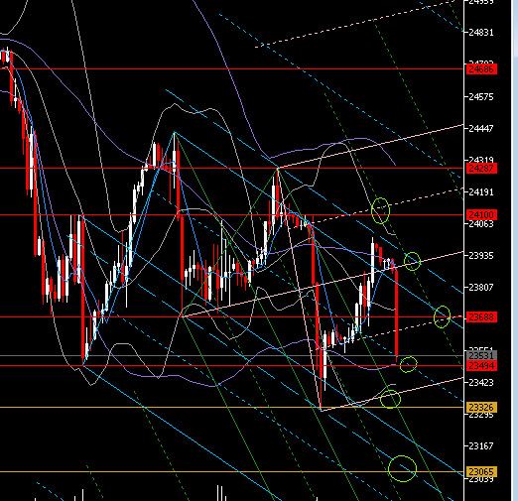
Task: Click the red 24686 price level label
Action: point(481,69)
